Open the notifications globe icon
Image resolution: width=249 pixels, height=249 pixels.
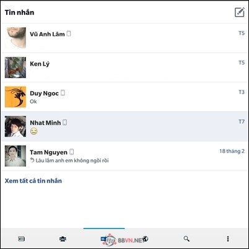[146, 238]
